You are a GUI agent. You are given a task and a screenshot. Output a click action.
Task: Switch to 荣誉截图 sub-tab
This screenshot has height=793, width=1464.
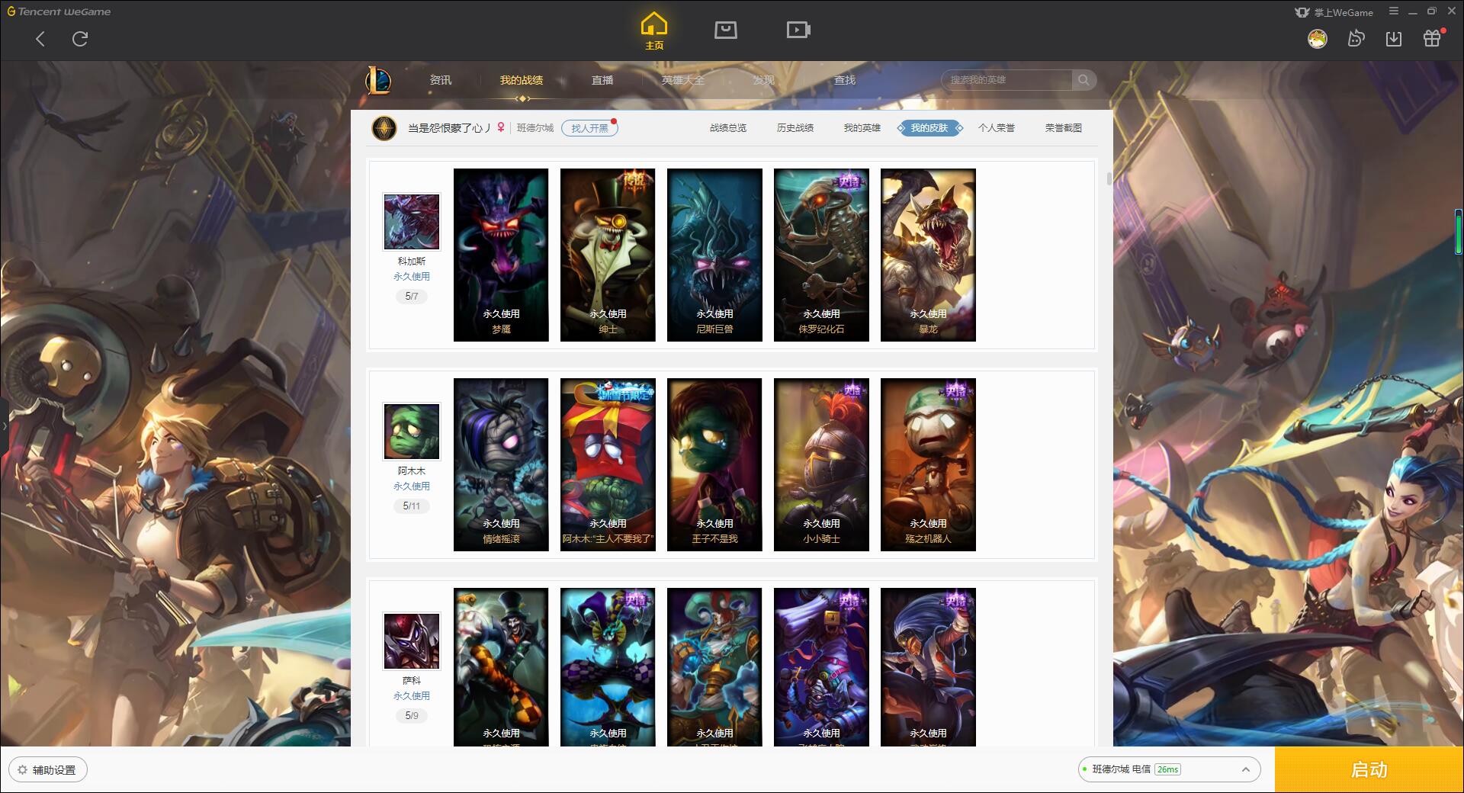point(1064,128)
